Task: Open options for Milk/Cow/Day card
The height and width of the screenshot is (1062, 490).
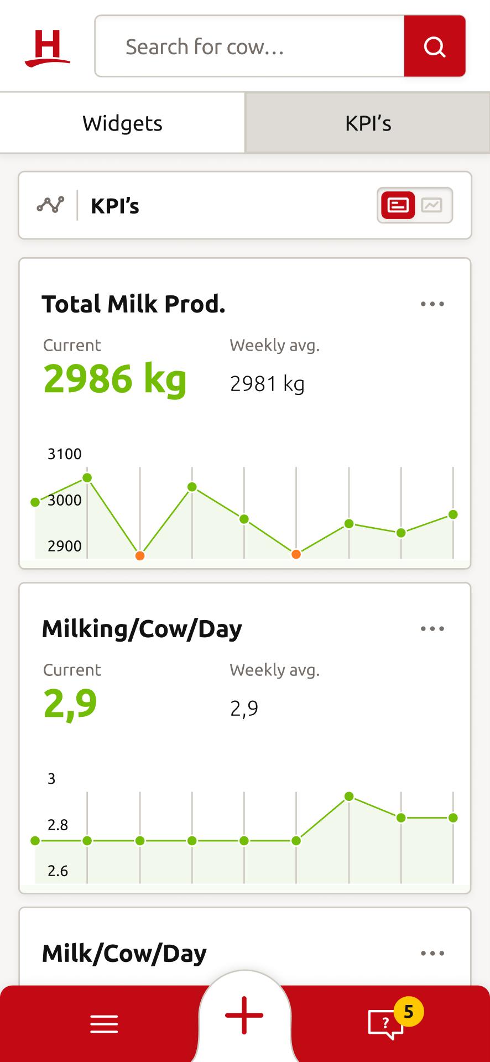Action: [x=432, y=953]
